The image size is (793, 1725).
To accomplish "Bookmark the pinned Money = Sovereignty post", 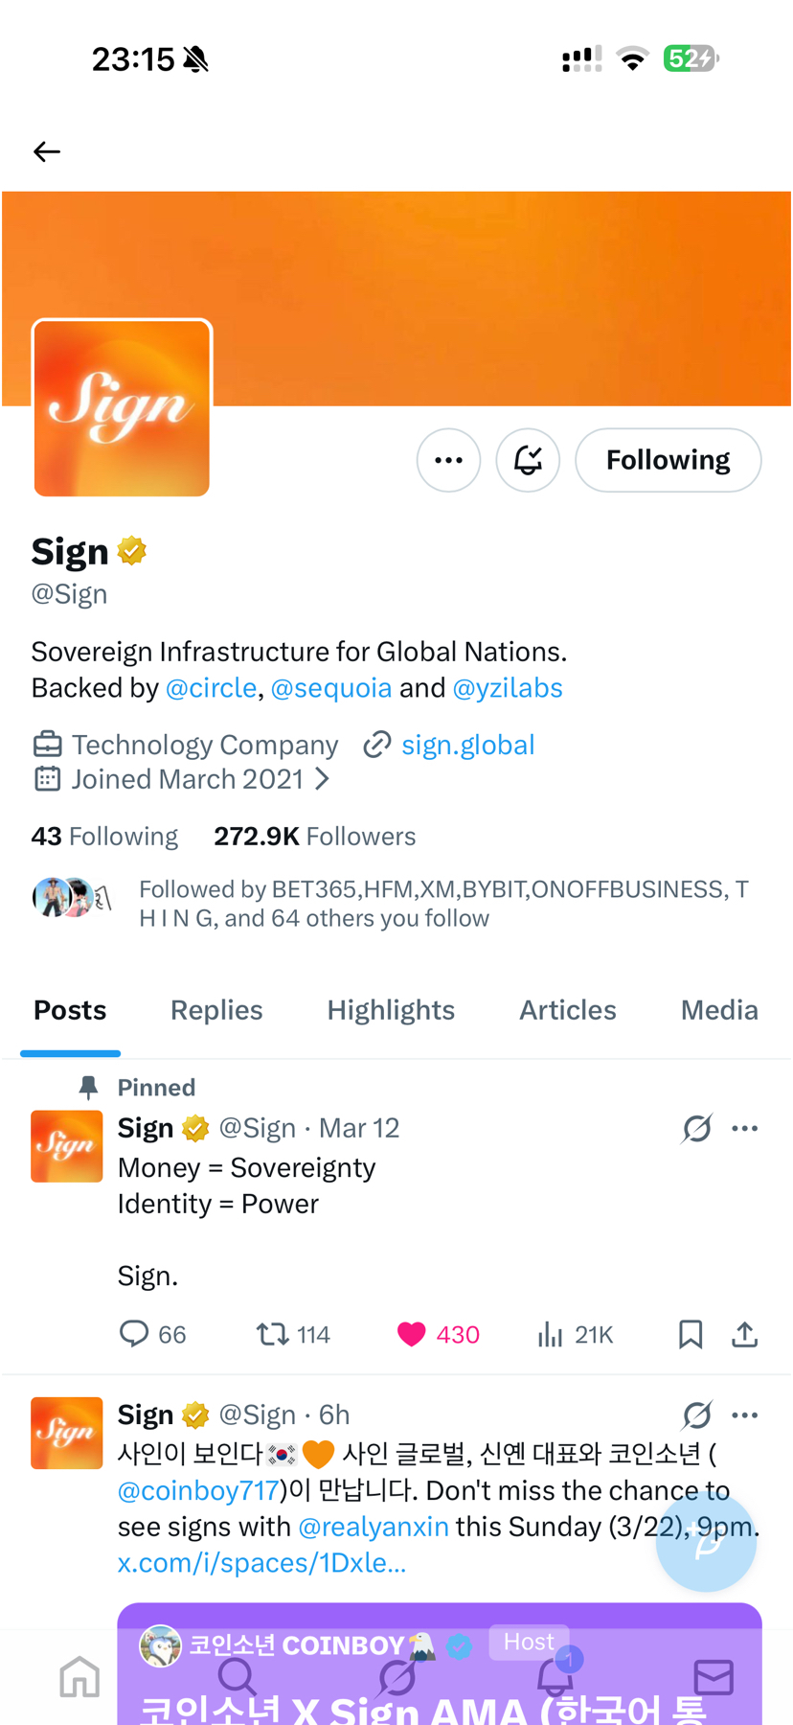I will pos(691,1334).
